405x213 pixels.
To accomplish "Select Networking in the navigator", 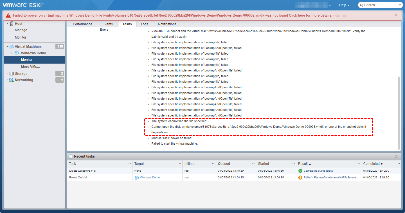I will tap(24, 80).
